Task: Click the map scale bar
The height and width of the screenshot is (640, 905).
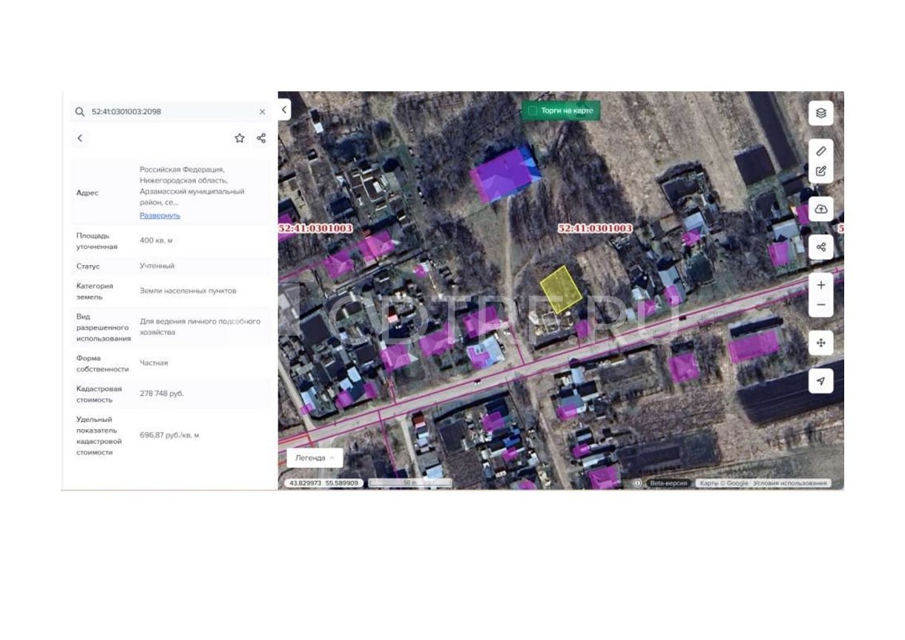Action: [x=410, y=483]
